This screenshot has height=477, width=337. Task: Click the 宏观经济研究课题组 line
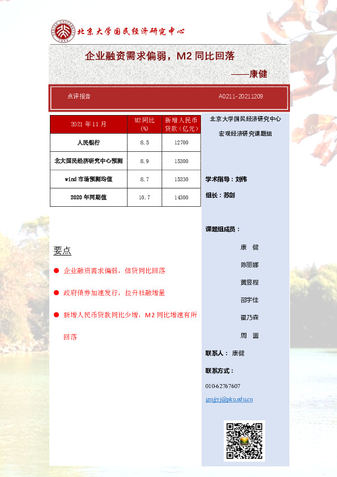point(245,134)
